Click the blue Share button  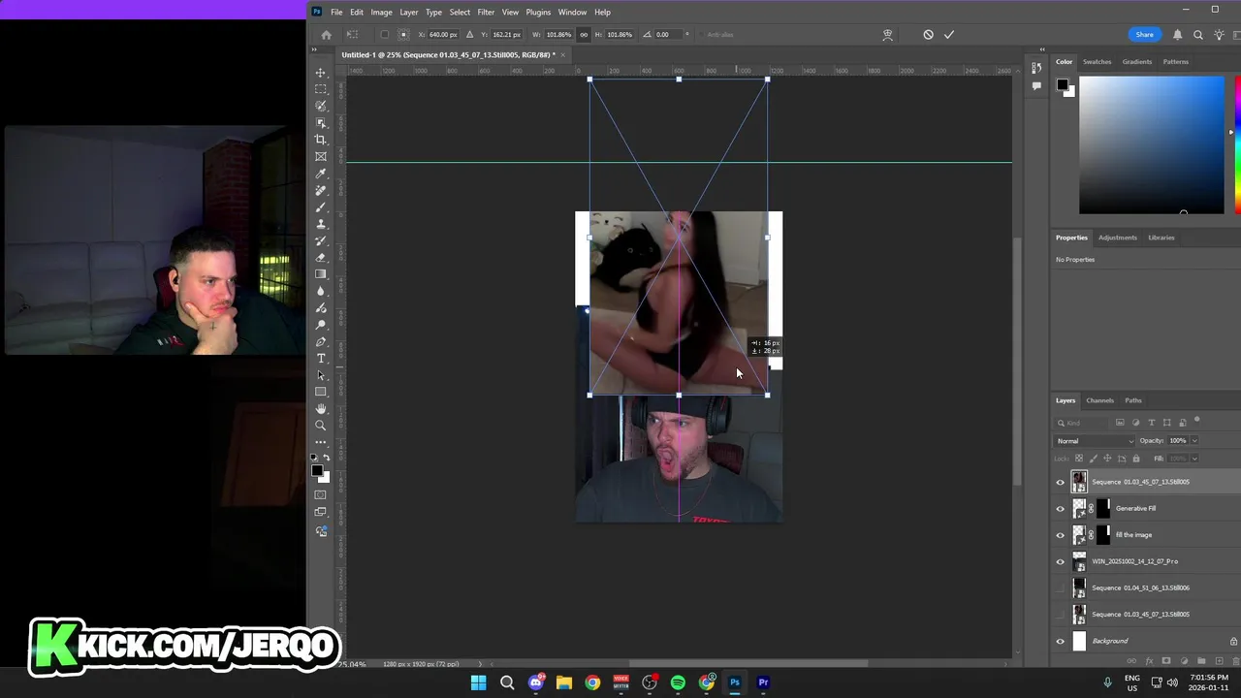1144,35
